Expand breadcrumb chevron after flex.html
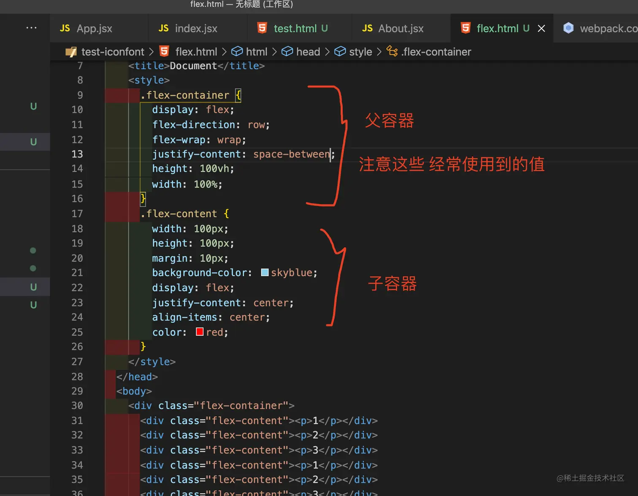Viewport: 638px width, 496px height. pos(224,52)
